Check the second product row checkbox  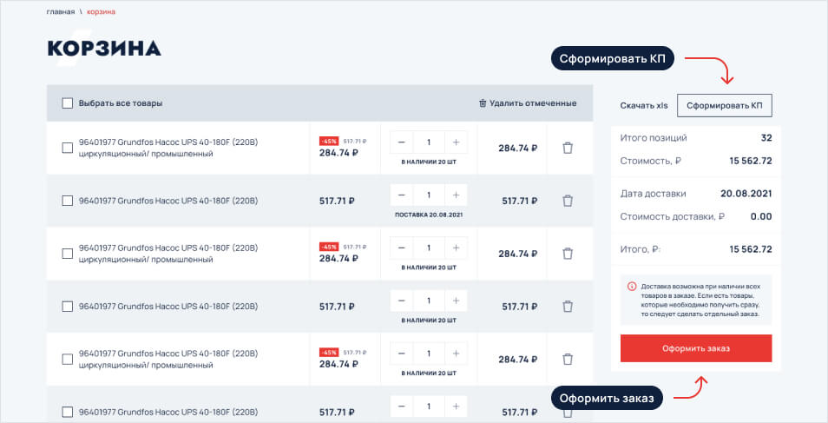click(68, 201)
